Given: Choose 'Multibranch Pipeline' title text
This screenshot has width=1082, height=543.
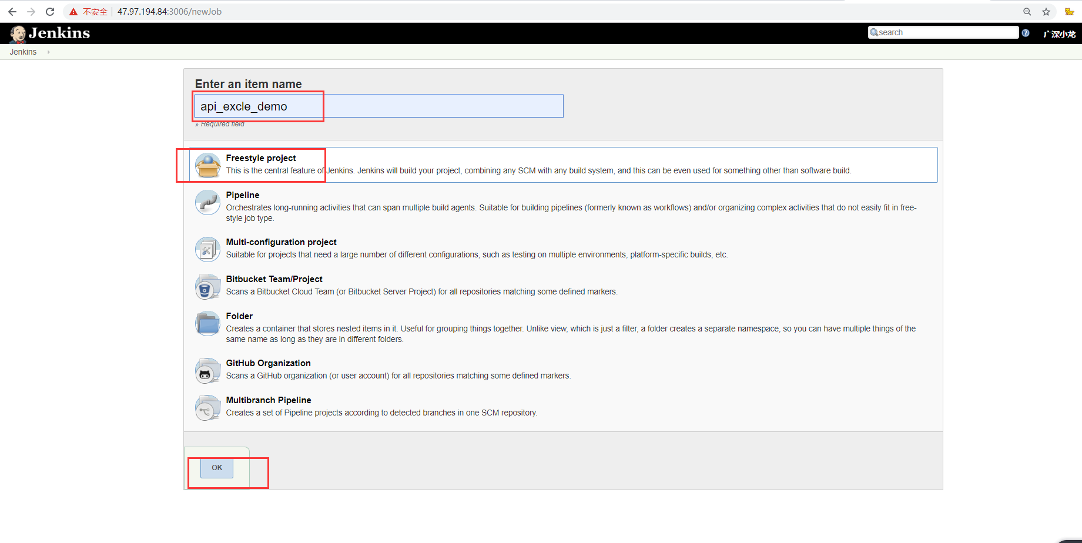Looking at the screenshot, I should pyautogui.click(x=269, y=400).
